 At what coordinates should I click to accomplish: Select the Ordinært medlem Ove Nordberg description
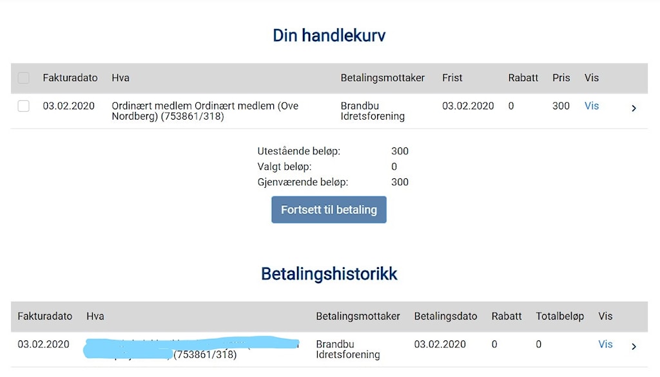coord(205,111)
